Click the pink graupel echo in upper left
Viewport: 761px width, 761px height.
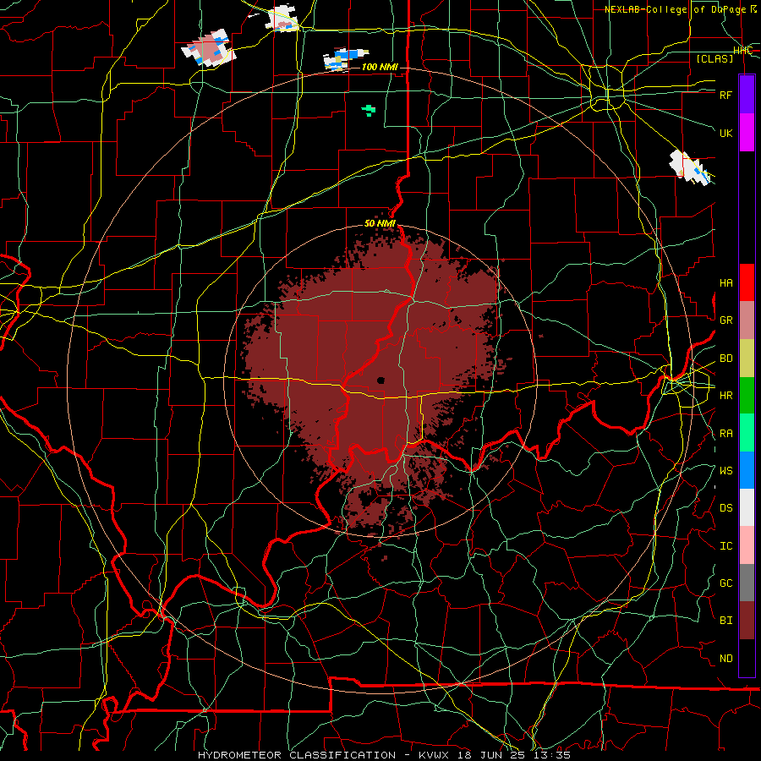tap(210, 49)
